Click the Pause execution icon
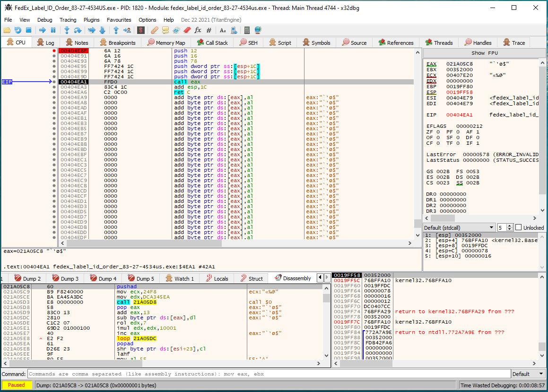The height and width of the screenshot is (392, 548). click(53, 30)
